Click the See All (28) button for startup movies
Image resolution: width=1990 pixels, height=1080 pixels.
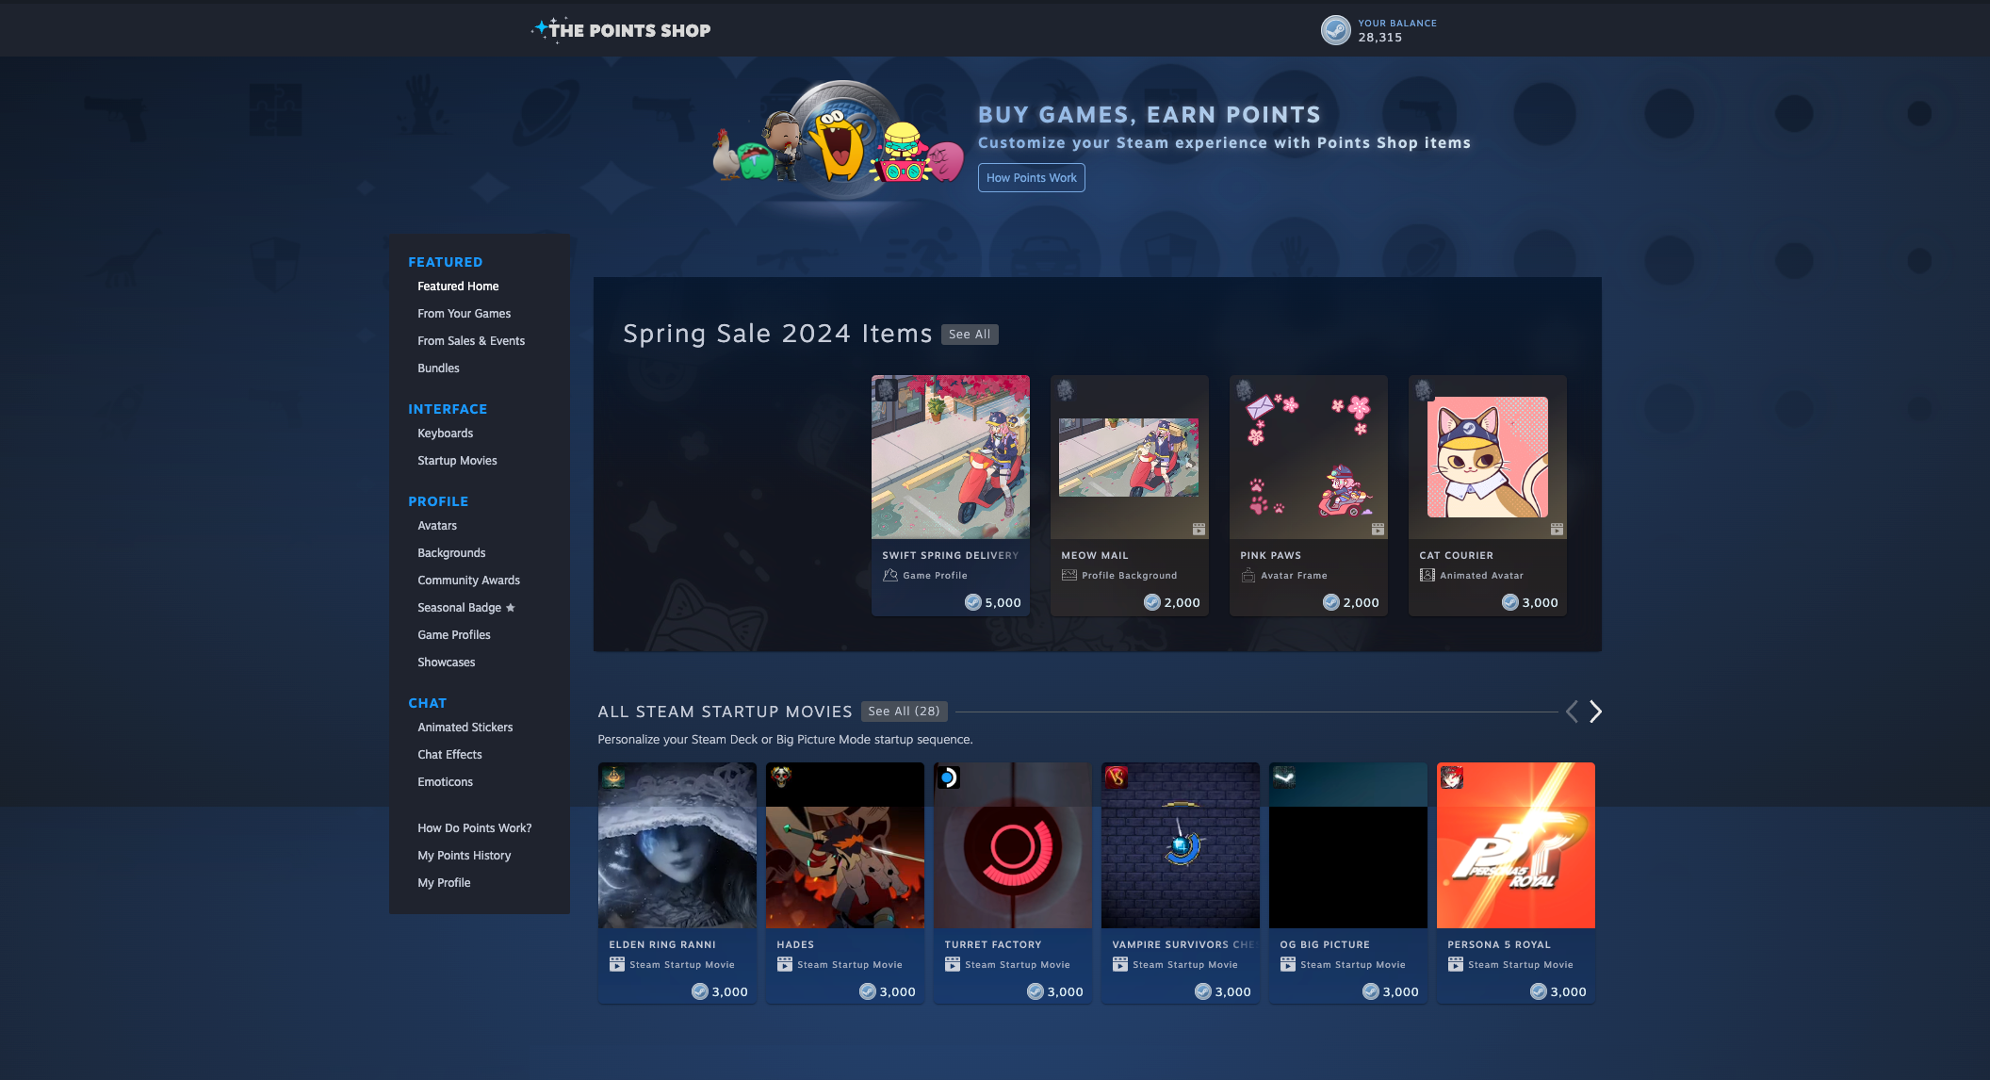[903, 709]
